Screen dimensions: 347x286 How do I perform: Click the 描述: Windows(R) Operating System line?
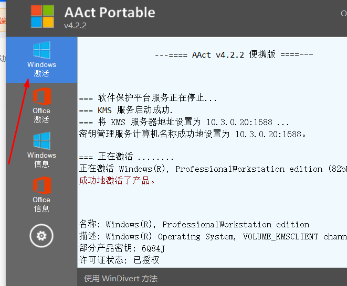[x=213, y=236]
